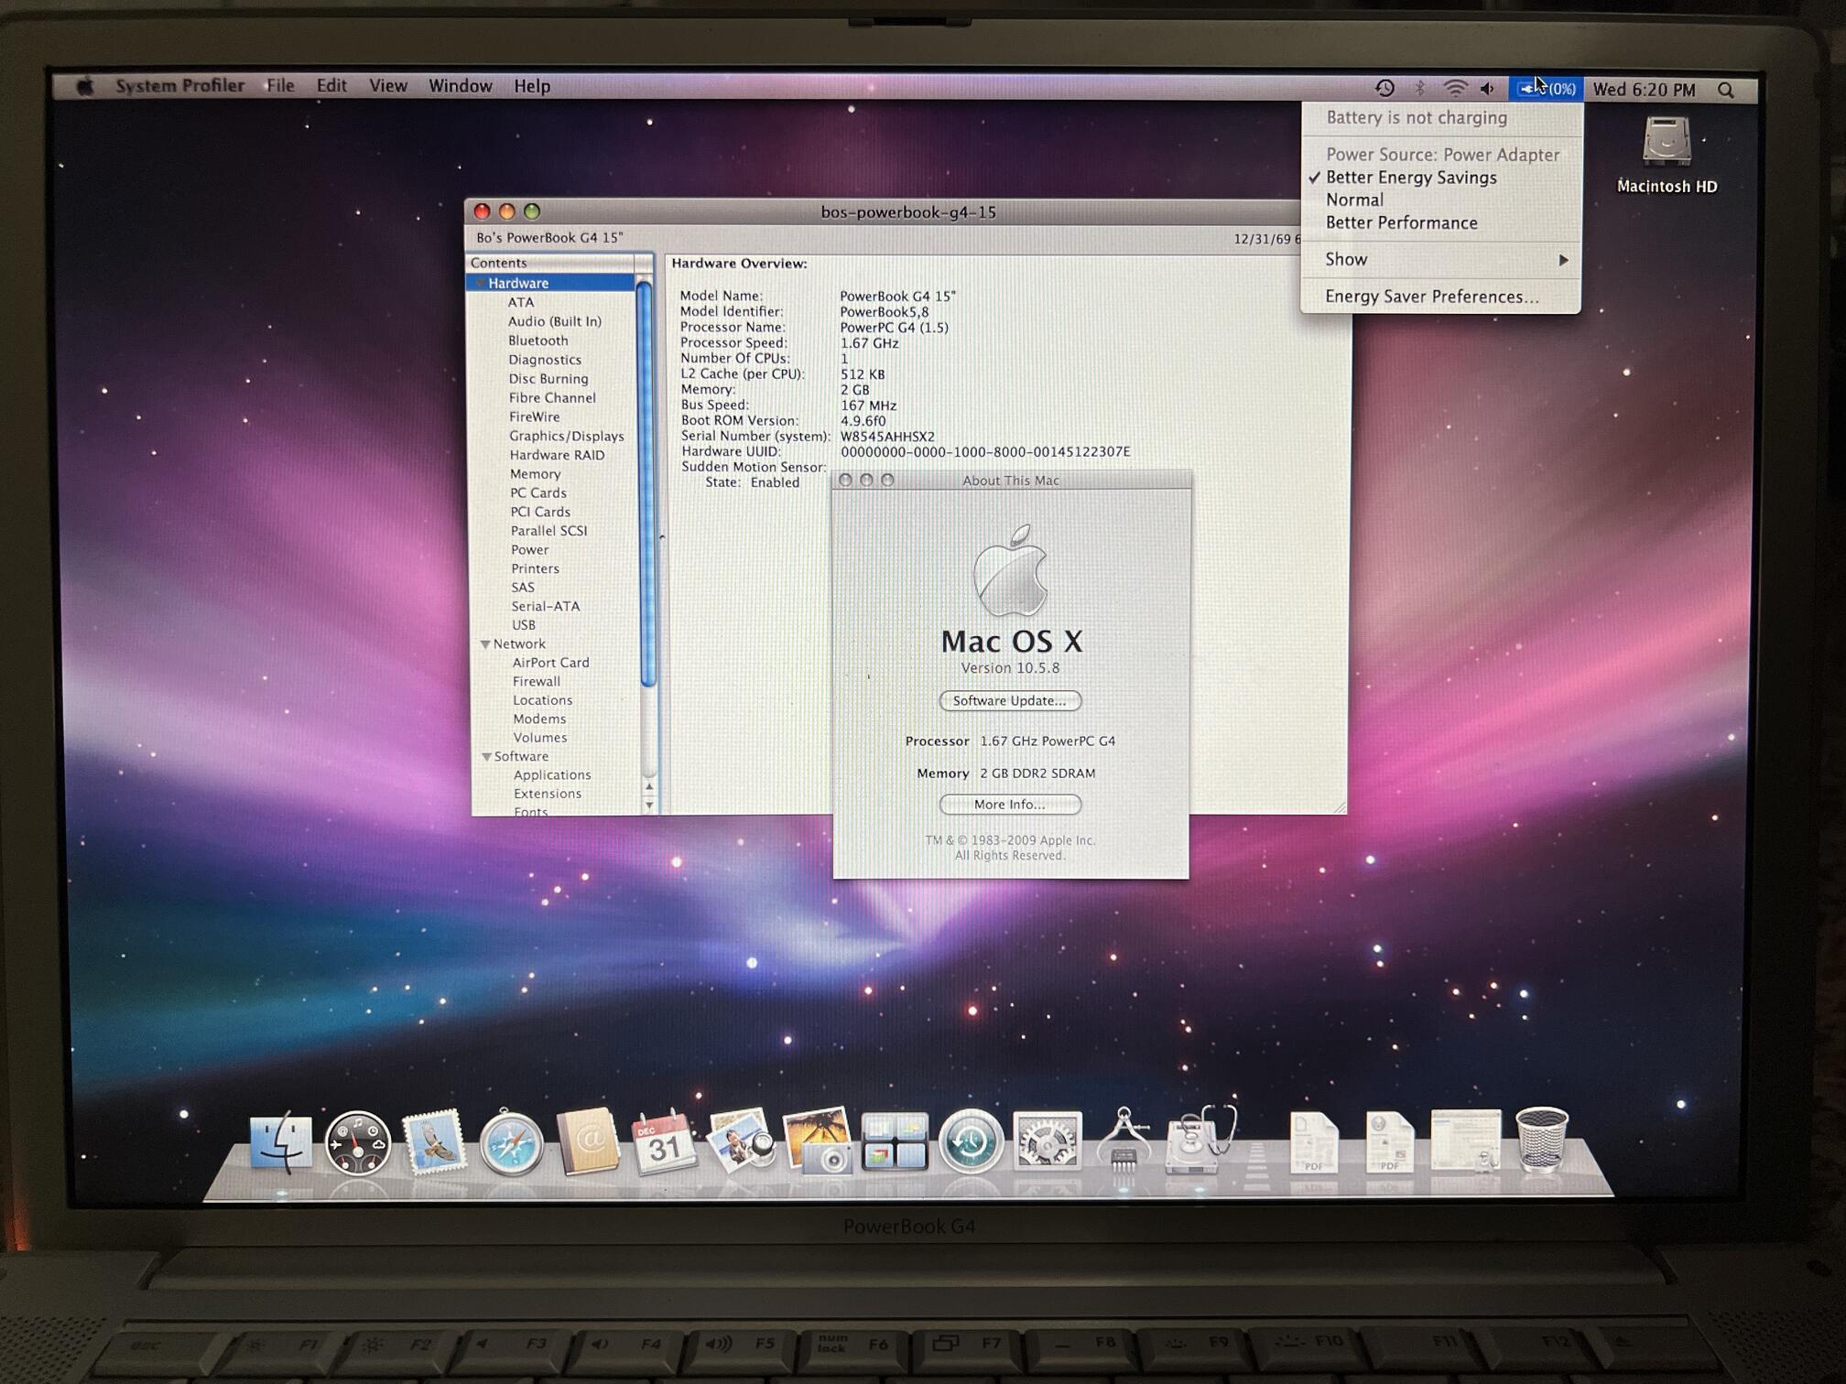1846x1384 pixels.
Task: Choose Energy Saver Preferences menu item
Action: [x=1431, y=297]
